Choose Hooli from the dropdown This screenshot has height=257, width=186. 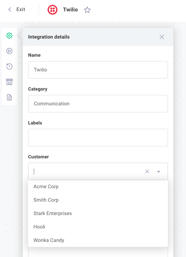98,227
